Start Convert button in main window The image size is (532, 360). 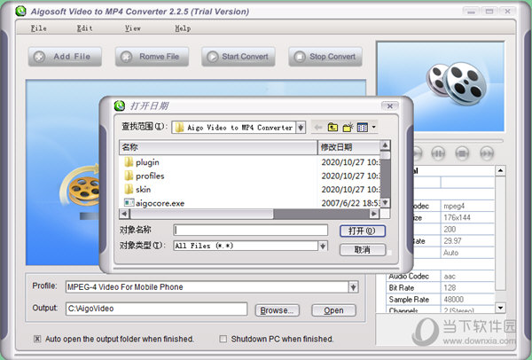tap(239, 57)
